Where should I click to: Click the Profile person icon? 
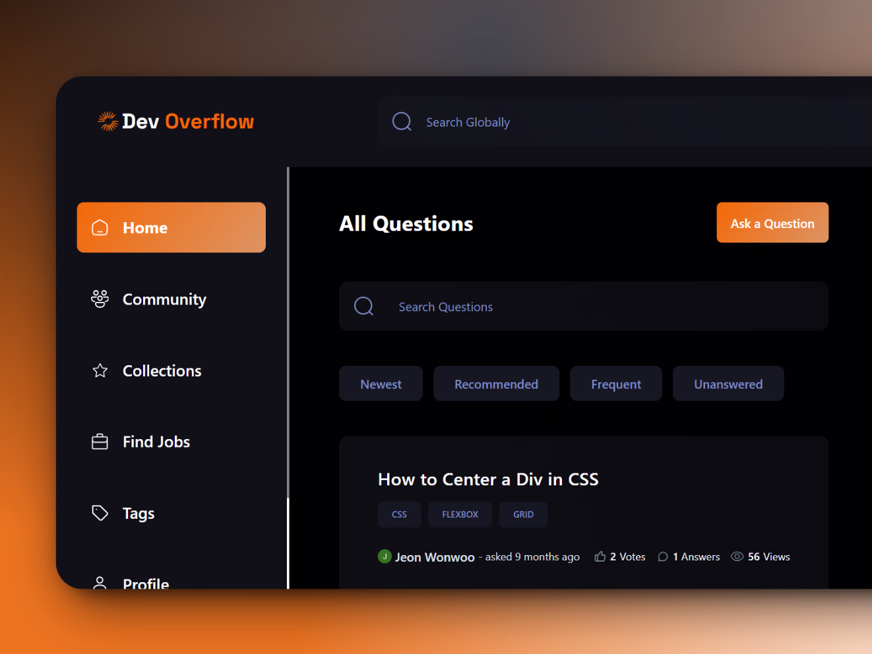(100, 583)
